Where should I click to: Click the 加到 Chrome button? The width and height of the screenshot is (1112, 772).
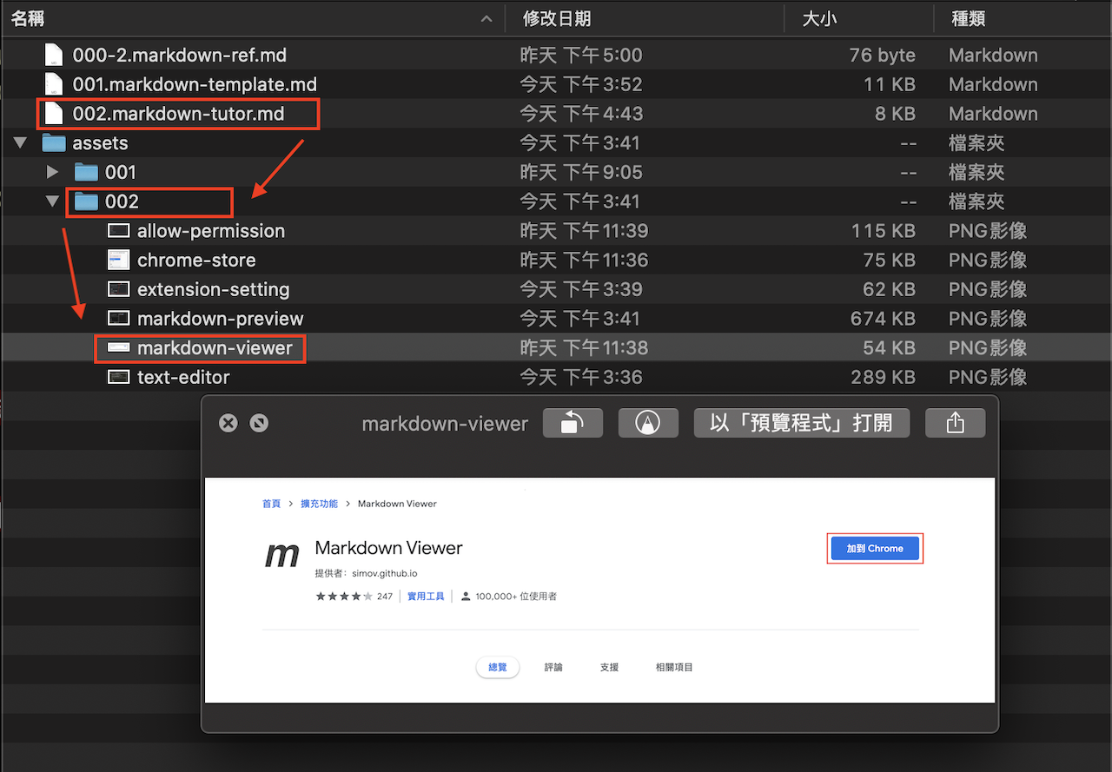pyautogui.click(x=875, y=549)
